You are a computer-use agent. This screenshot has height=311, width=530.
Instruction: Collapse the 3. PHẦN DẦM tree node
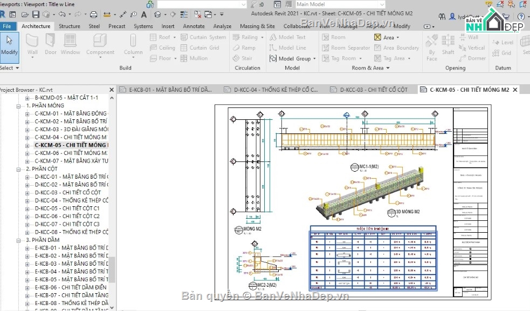[x=18, y=240]
